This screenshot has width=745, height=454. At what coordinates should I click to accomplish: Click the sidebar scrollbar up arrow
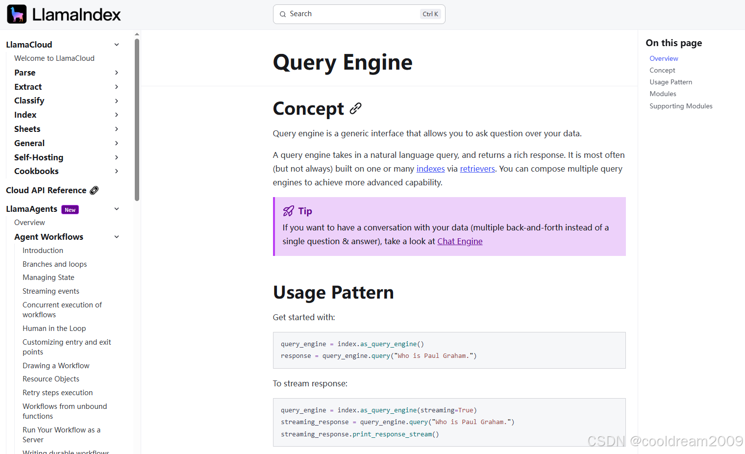[137, 34]
